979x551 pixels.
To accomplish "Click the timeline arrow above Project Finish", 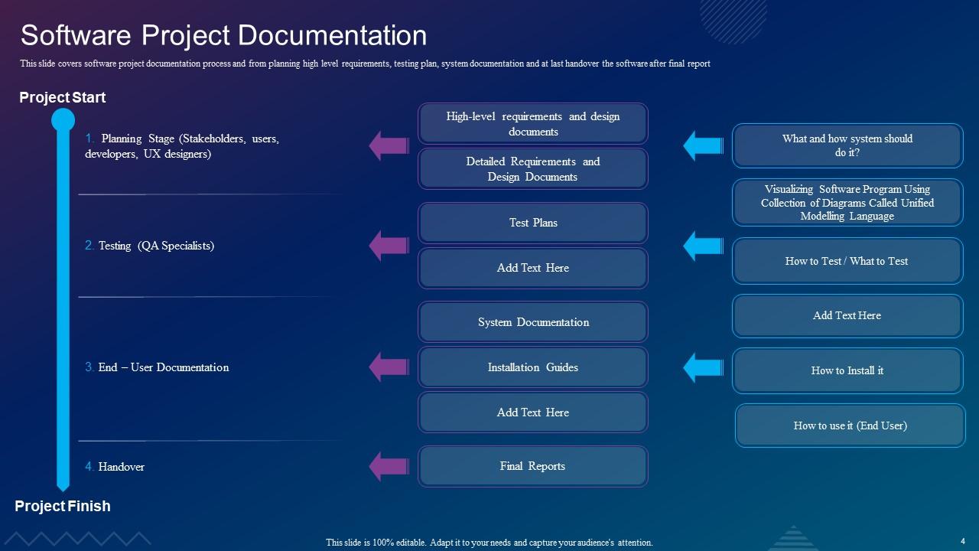I will (63, 482).
